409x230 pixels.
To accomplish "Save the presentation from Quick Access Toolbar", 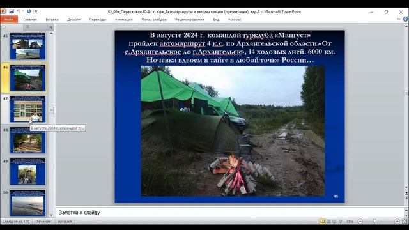I will point(12,11).
